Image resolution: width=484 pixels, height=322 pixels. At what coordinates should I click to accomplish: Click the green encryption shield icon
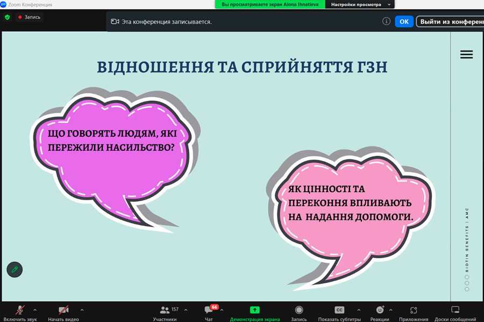[x=8, y=17]
